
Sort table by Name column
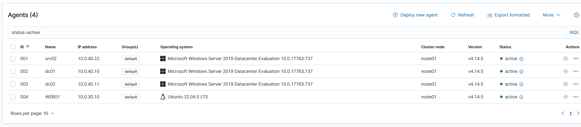(50, 47)
